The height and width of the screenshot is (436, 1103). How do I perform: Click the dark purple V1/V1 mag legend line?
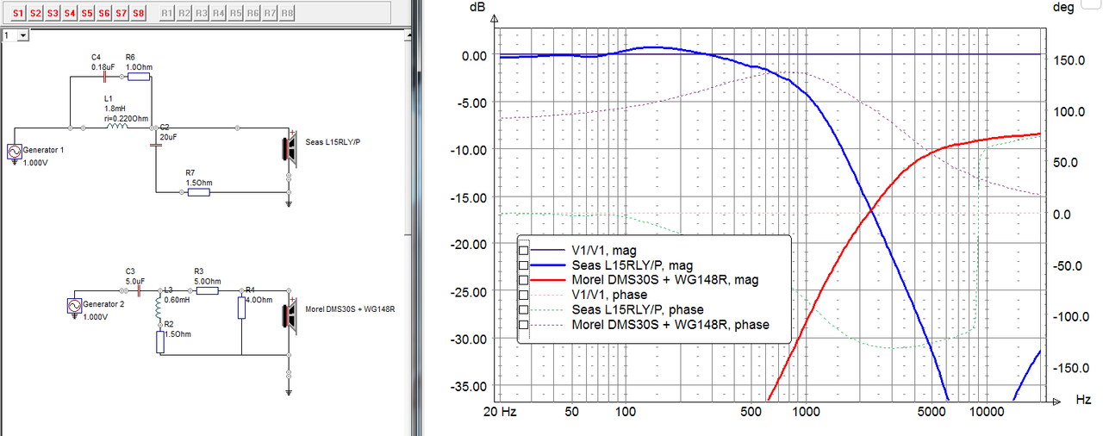point(548,251)
